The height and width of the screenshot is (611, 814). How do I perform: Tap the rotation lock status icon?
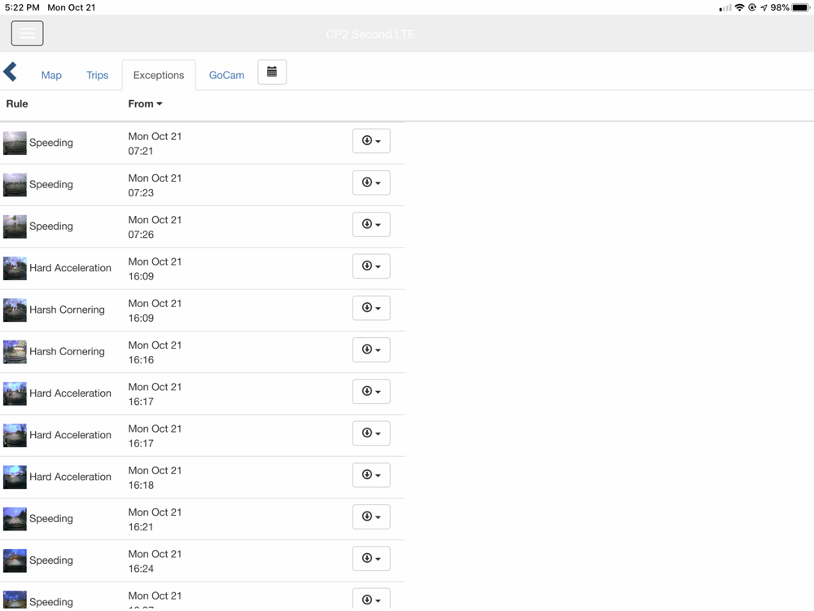coord(751,7)
